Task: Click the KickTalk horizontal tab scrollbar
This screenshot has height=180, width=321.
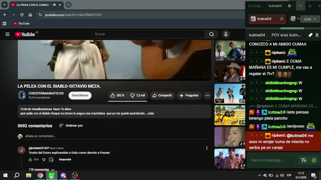Action: pyautogui.click(x=292, y=28)
